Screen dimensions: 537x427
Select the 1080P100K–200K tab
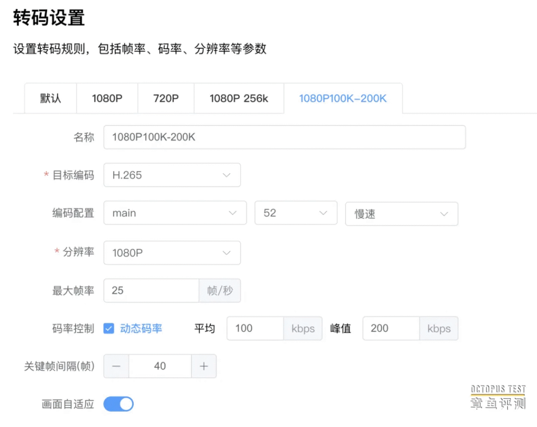tap(343, 98)
